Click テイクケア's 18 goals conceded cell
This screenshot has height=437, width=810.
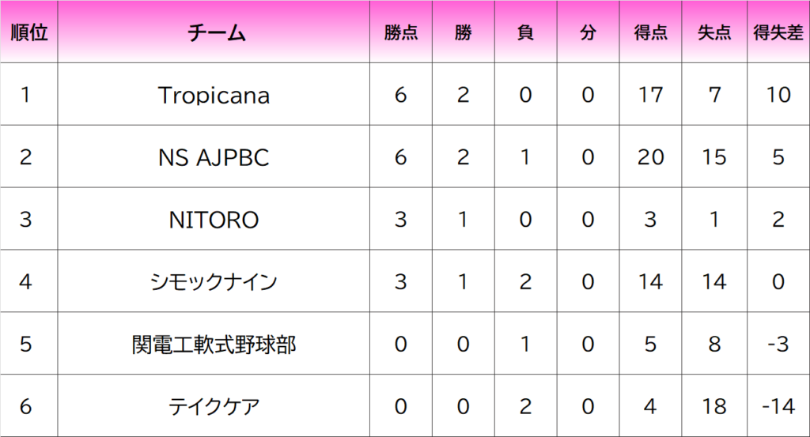tap(714, 406)
